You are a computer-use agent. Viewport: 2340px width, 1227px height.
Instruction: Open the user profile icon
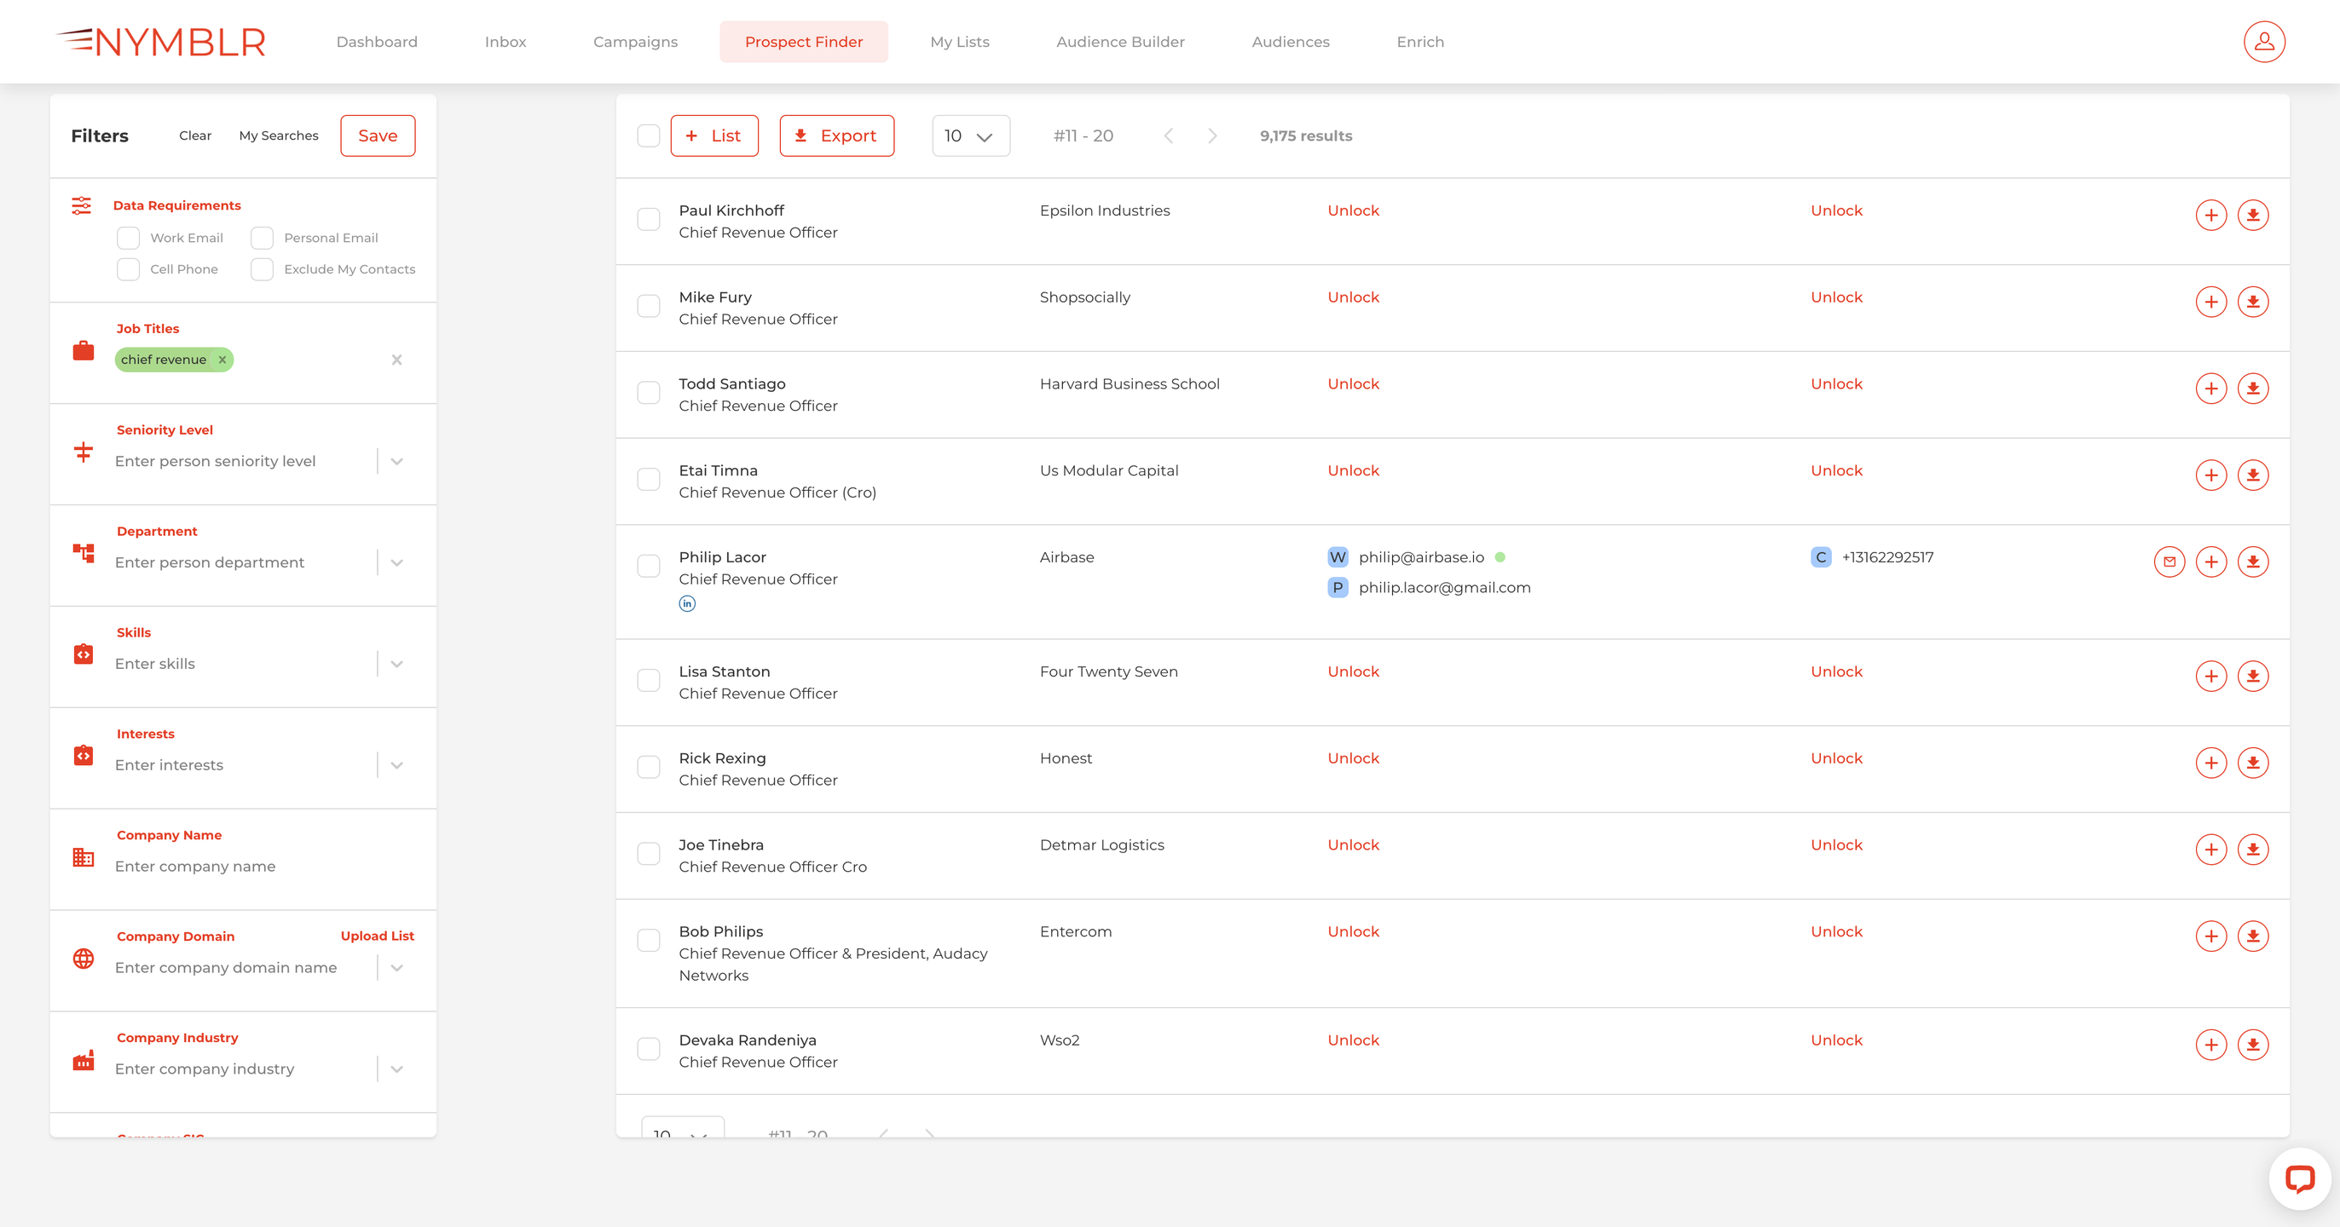(2262, 42)
